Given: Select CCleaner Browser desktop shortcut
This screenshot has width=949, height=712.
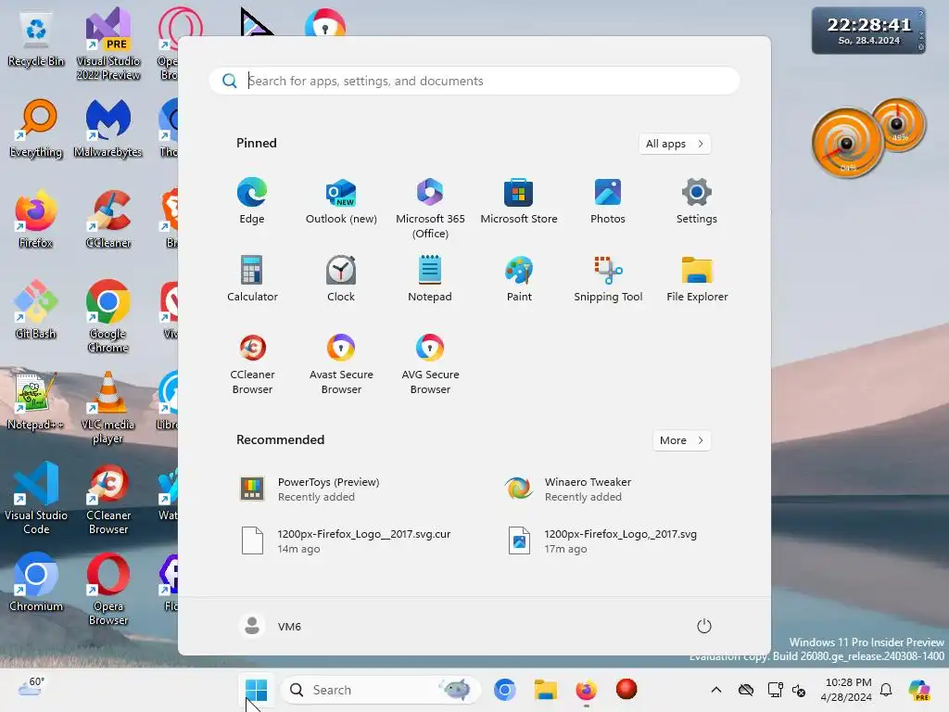Looking at the screenshot, I should (108, 498).
